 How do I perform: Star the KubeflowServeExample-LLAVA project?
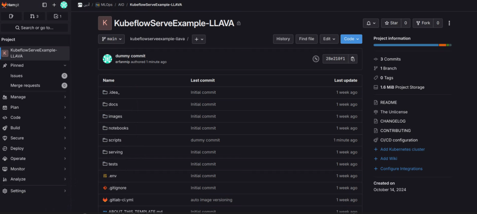click(x=390, y=23)
